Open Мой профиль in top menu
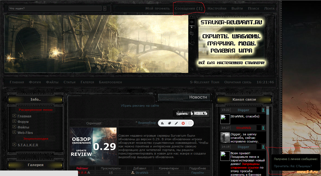Image resolution: width=321 pixels, height=176 pixels. [x=158, y=9]
